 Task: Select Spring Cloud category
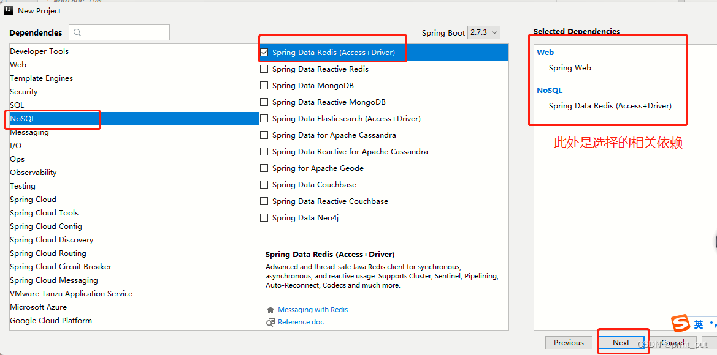(134, 200)
